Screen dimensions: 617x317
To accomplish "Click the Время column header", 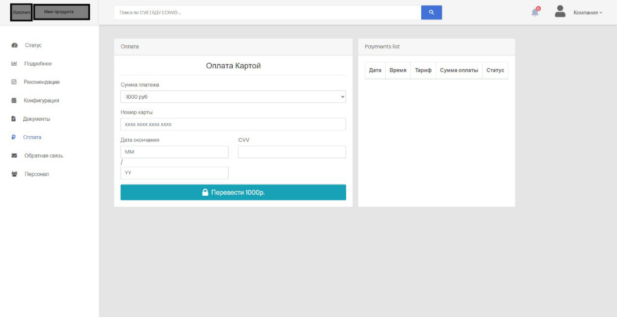I will click(398, 70).
